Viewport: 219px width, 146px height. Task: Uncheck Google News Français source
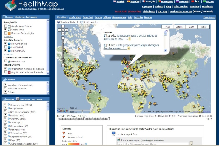(x=5, y=26)
